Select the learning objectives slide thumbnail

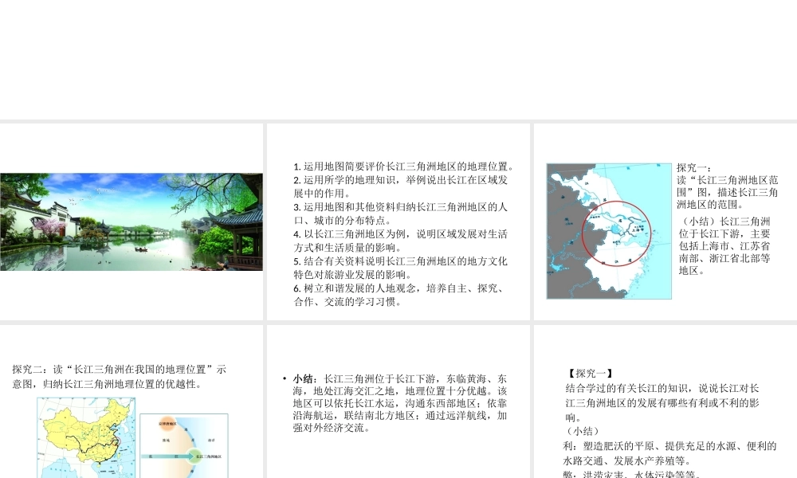coord(398,222)
